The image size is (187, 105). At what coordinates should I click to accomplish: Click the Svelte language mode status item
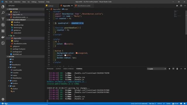pyautogui.click(x=168, y=104)
